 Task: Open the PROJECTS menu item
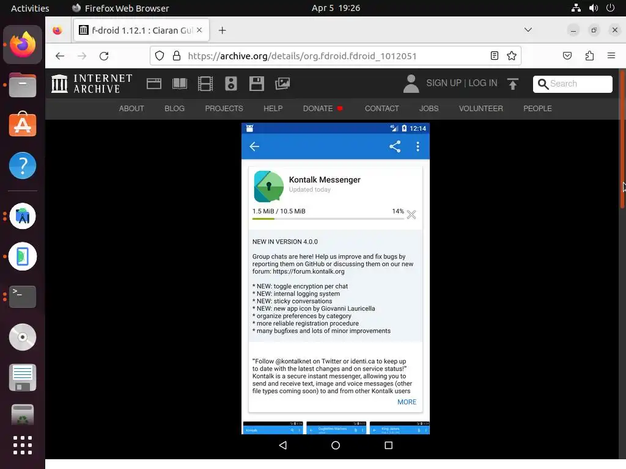point(224,109)
